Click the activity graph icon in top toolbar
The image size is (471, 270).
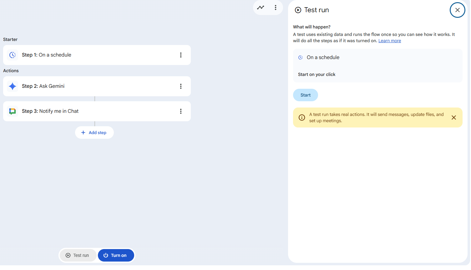click(261, 7)
